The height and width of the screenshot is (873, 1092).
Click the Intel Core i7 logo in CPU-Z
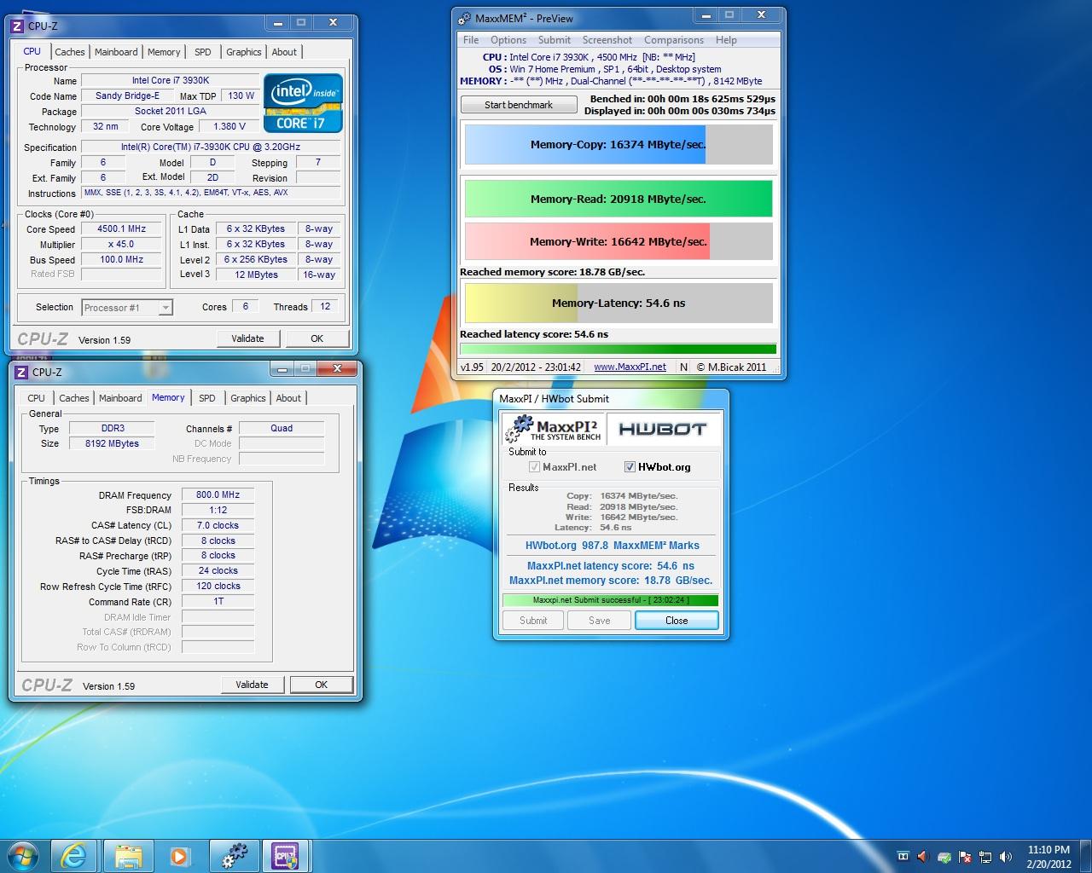(302, 102)
